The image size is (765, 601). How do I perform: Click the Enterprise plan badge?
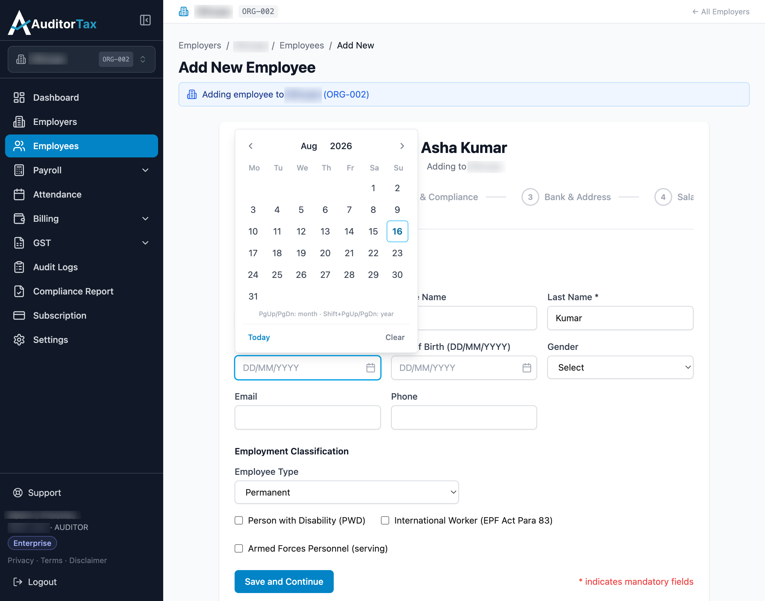click(33, 543)
